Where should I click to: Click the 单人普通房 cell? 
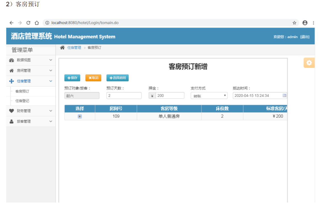point(169,116)
